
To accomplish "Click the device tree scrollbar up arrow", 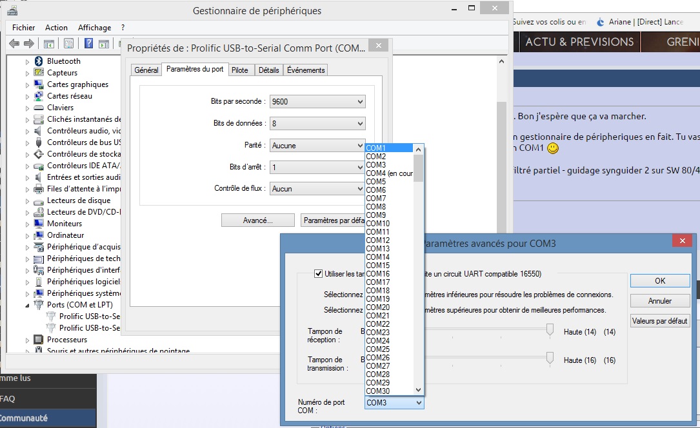I will [x=501, y=61].
